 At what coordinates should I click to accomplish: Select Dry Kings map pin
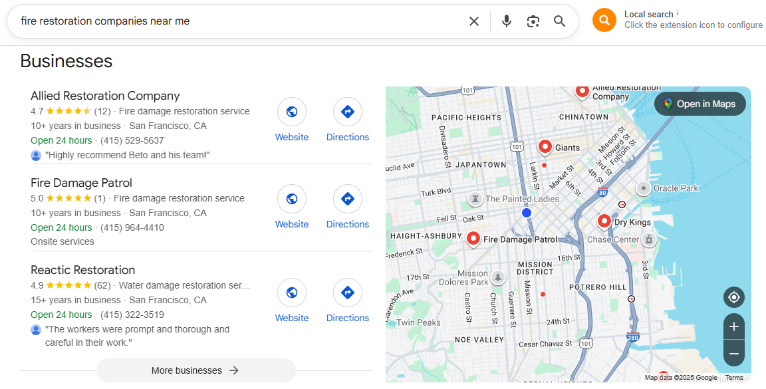(604, 221)
